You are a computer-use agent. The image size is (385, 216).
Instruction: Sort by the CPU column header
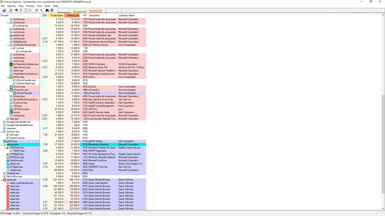[x=44, y=15]
